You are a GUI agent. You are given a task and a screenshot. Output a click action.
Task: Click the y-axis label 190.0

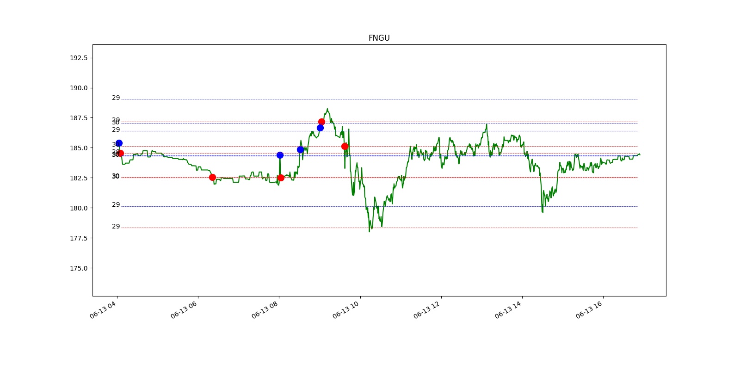[x=79, y=88]
